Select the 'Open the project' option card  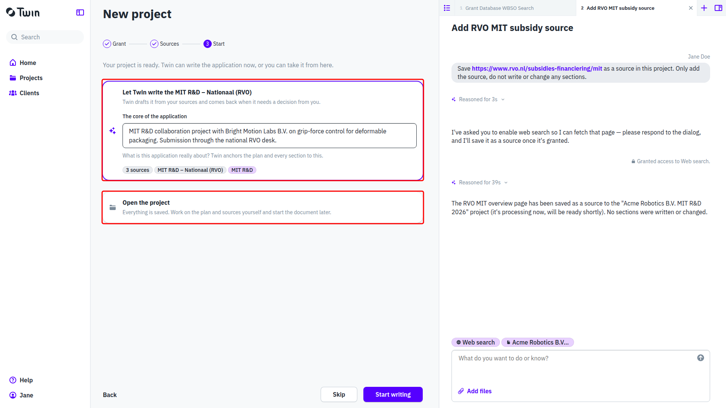point(263,207)
